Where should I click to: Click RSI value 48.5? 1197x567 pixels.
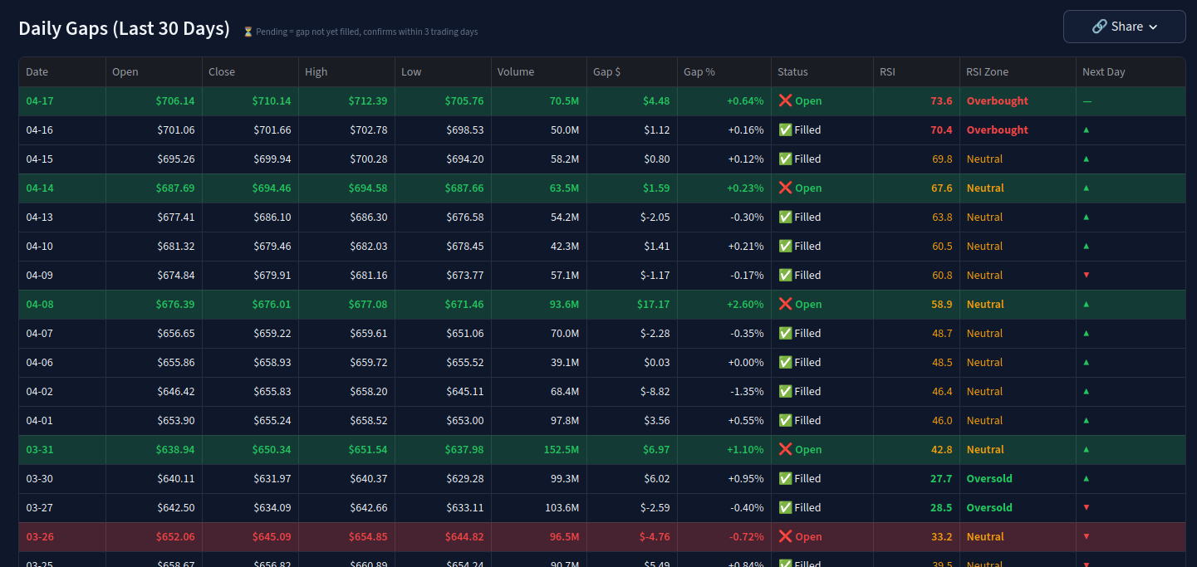943,362
